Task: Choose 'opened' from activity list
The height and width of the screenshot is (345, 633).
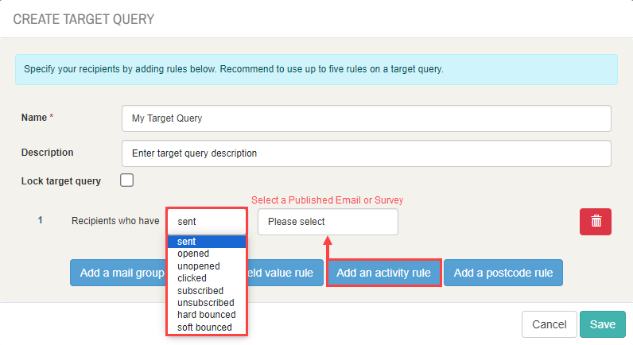Action: pyautogui.click(x=207, y=254)
